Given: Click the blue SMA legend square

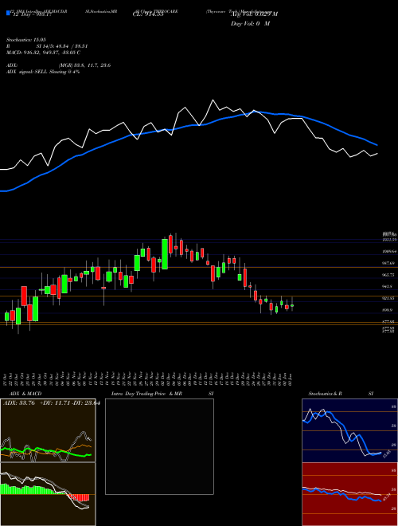Looking at the screenshot, I should (x=8, y=13).
